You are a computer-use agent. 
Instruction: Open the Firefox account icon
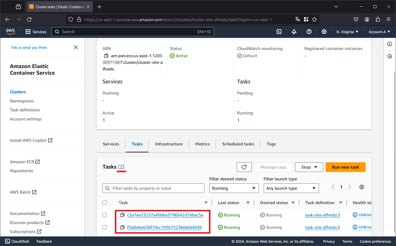click(x=367, y=19)
